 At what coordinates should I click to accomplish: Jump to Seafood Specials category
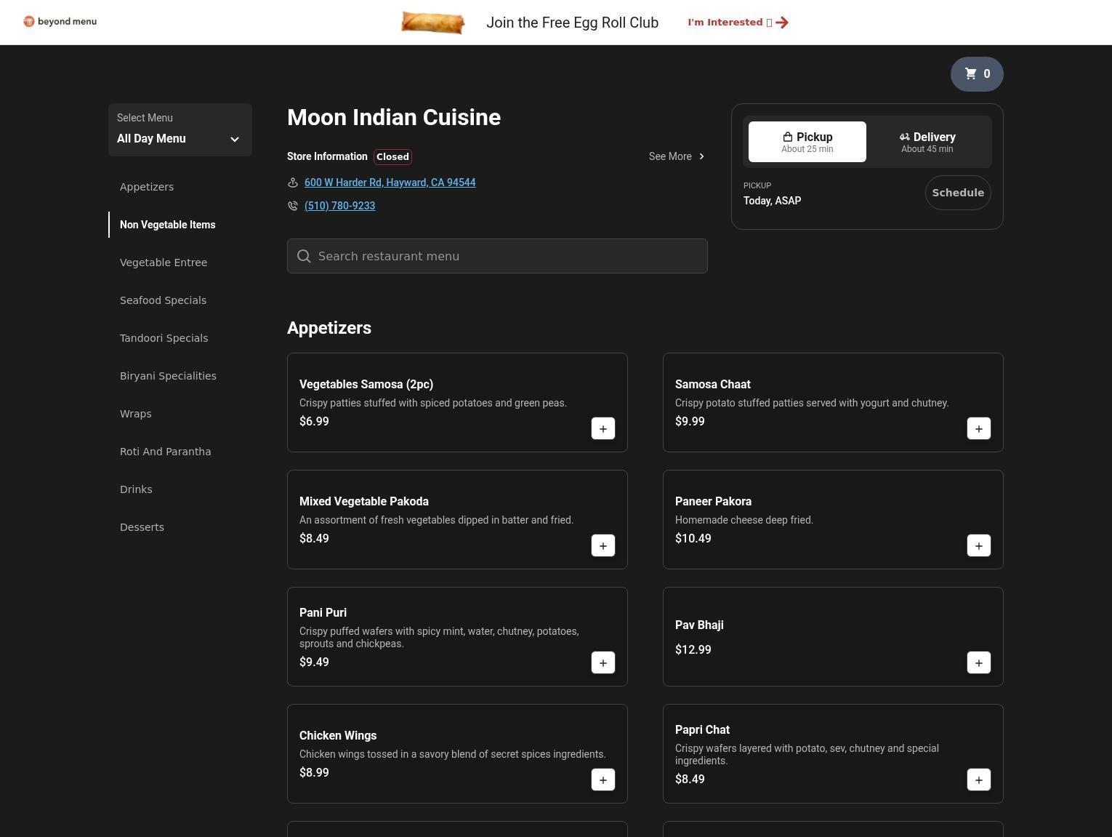(x=163, y=300)
